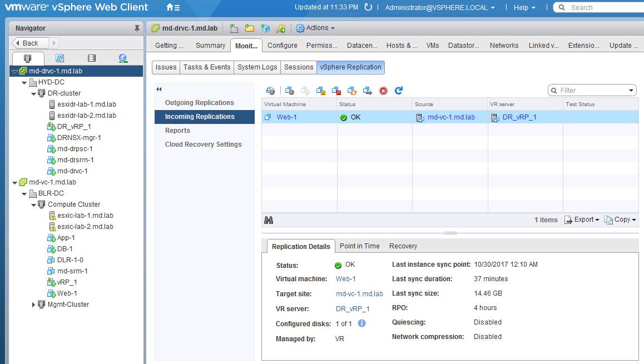
Task: Click the grayed-out Resume replication icon
Action: pos(305,91)
